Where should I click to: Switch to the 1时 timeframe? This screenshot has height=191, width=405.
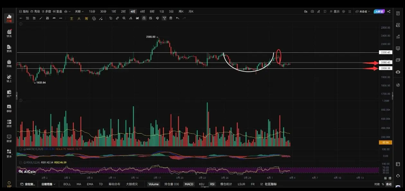click(x=114, y=12)
